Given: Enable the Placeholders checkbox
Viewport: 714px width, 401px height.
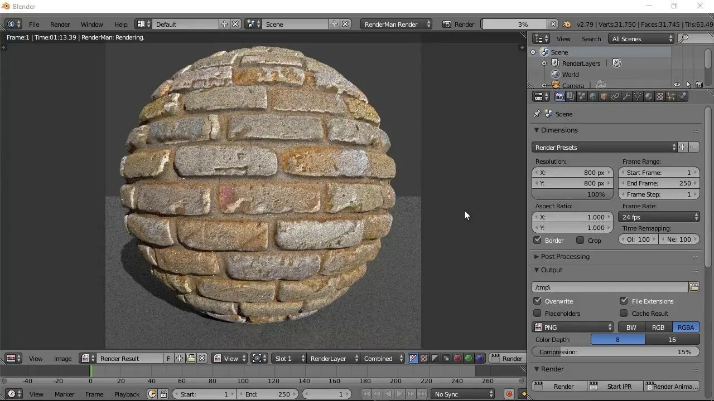Looking at the screenshot, I should click(538, 313).
